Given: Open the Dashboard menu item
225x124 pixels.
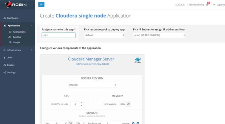Looking at the screenshot, I should (13, 18).
